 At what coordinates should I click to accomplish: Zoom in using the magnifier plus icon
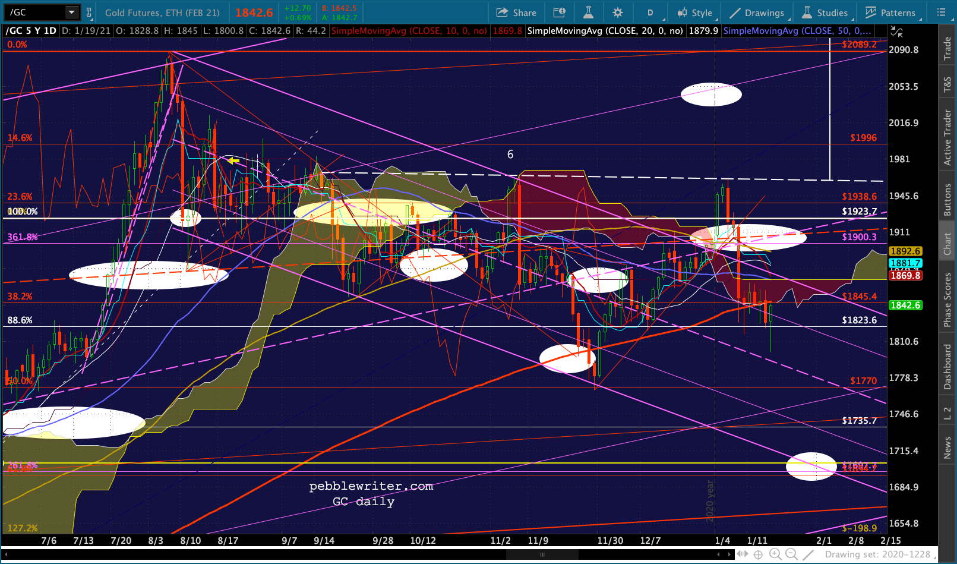[x=775, y=554]
